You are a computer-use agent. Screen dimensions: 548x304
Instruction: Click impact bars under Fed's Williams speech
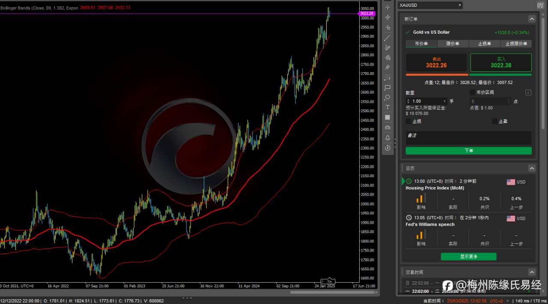[421, 235]
